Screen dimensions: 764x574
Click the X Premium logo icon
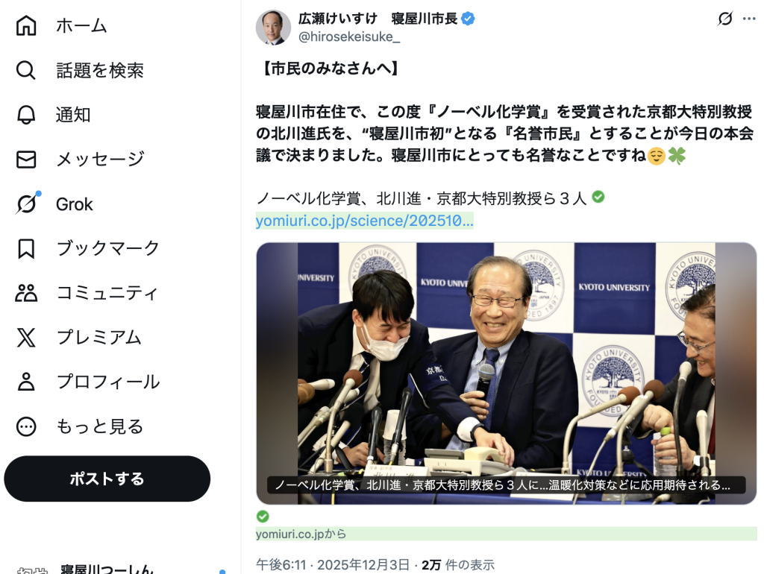point(26,338)
